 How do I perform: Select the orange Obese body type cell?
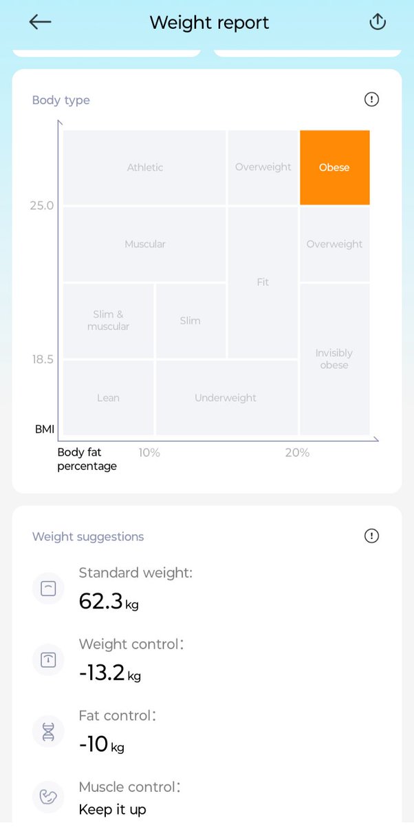(334, 167)
